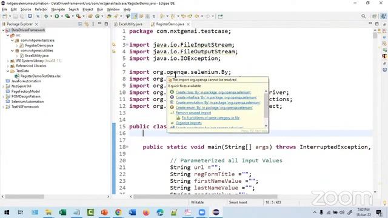This screenshot has width=388, height=218.
Task: Select RegisterDemo.java in Package Explorer
Action: (x=39, y=45)
